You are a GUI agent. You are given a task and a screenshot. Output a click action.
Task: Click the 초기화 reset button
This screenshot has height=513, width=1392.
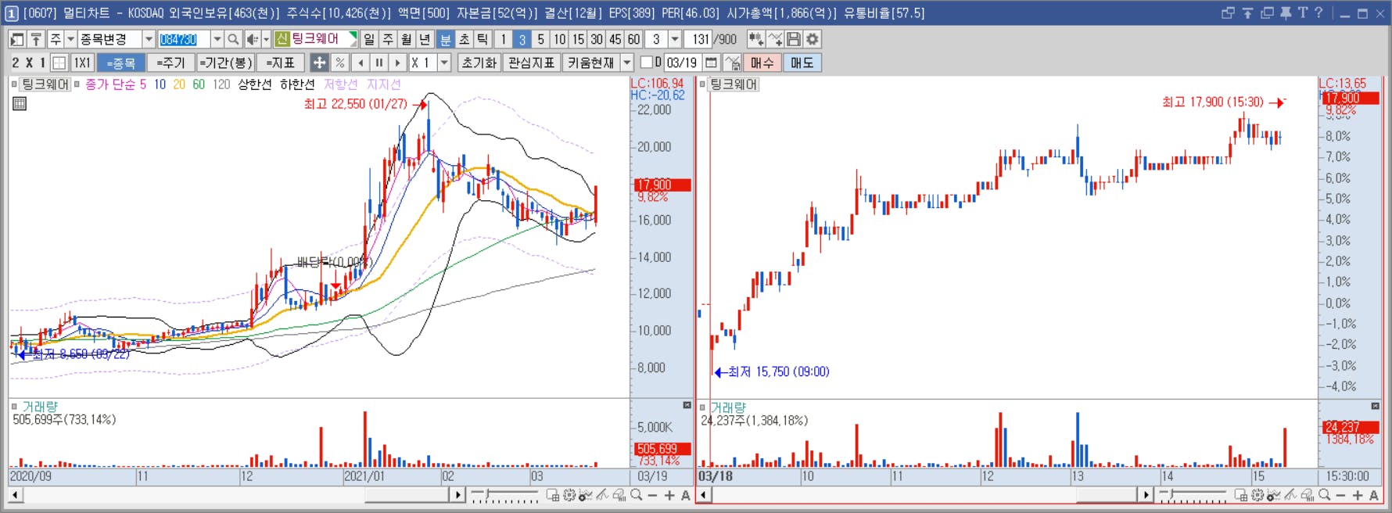coord(479,63)
